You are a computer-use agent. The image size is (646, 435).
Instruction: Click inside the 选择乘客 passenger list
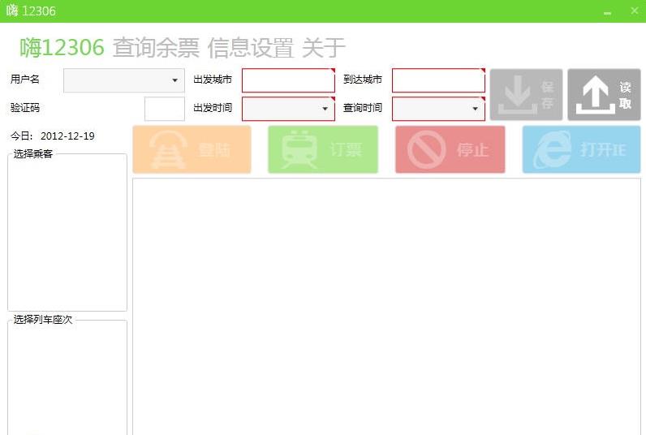tap(67, 235)
